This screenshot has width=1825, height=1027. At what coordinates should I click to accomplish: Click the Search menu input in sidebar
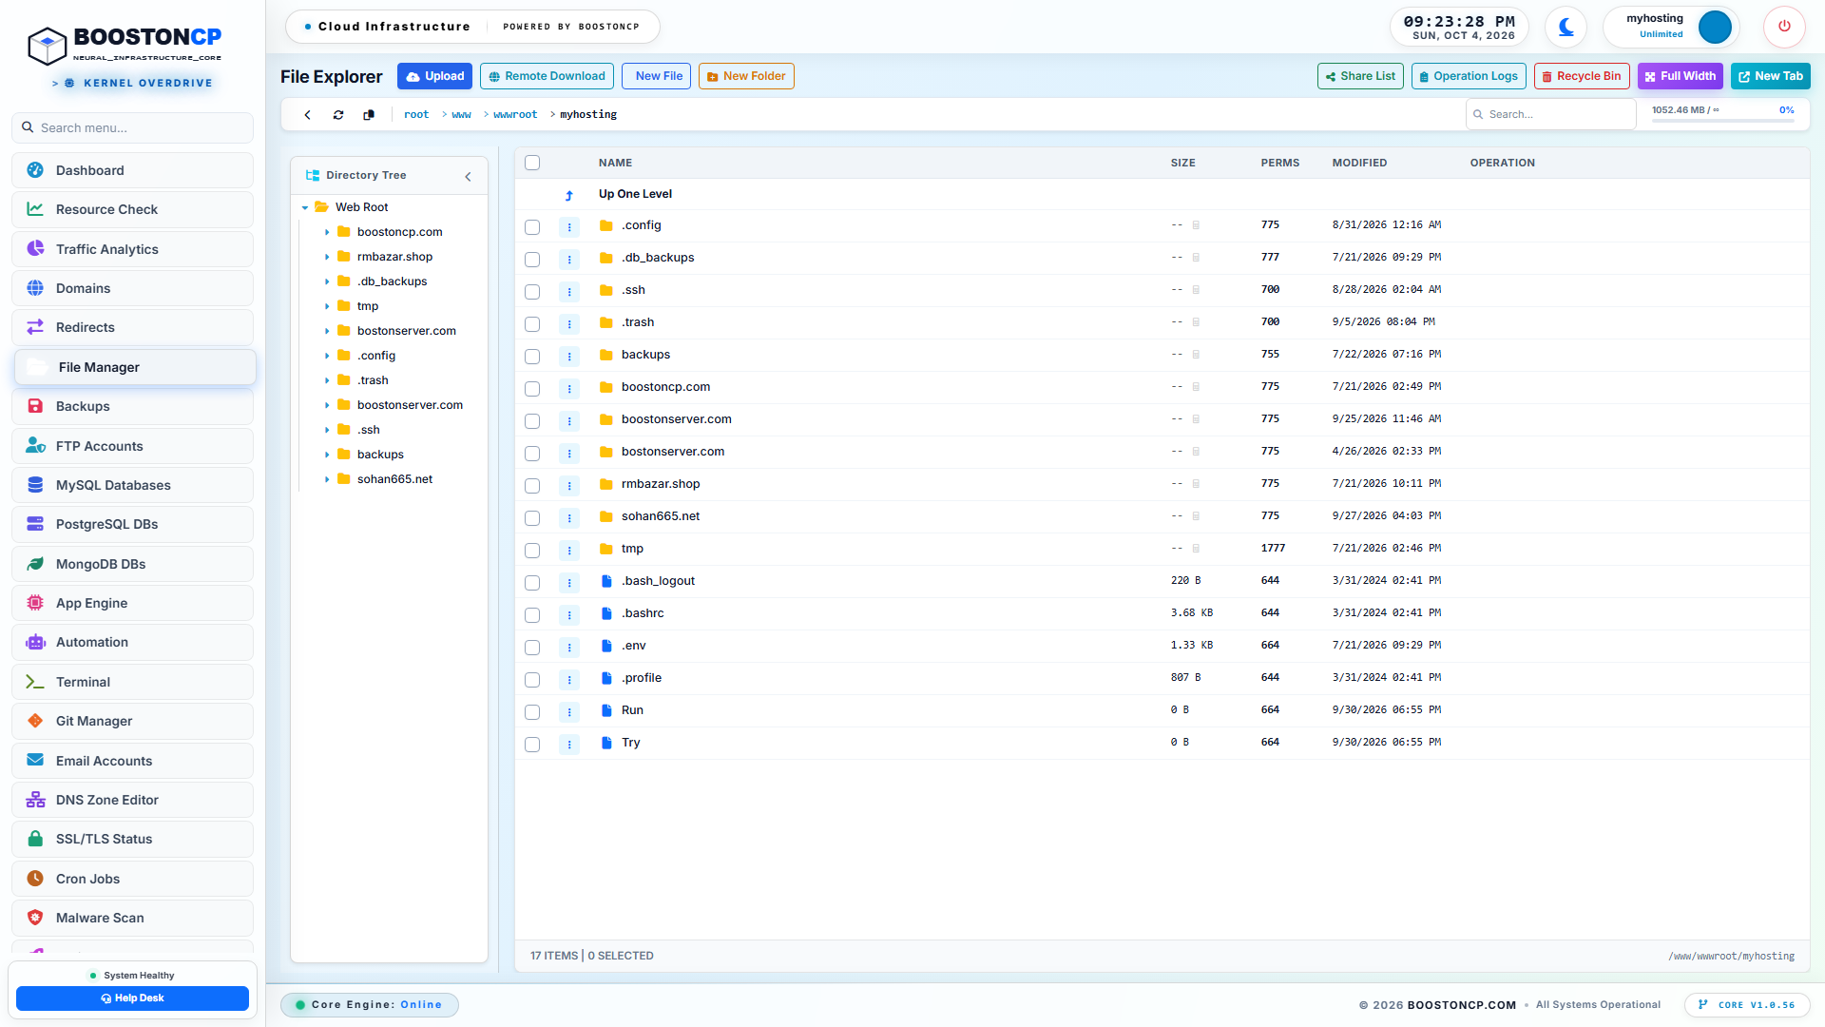click(133, 127)
